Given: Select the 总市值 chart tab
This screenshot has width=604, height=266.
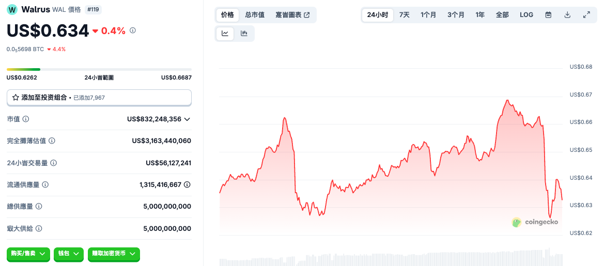Looking at the screenshot, I should coord(255,15).
